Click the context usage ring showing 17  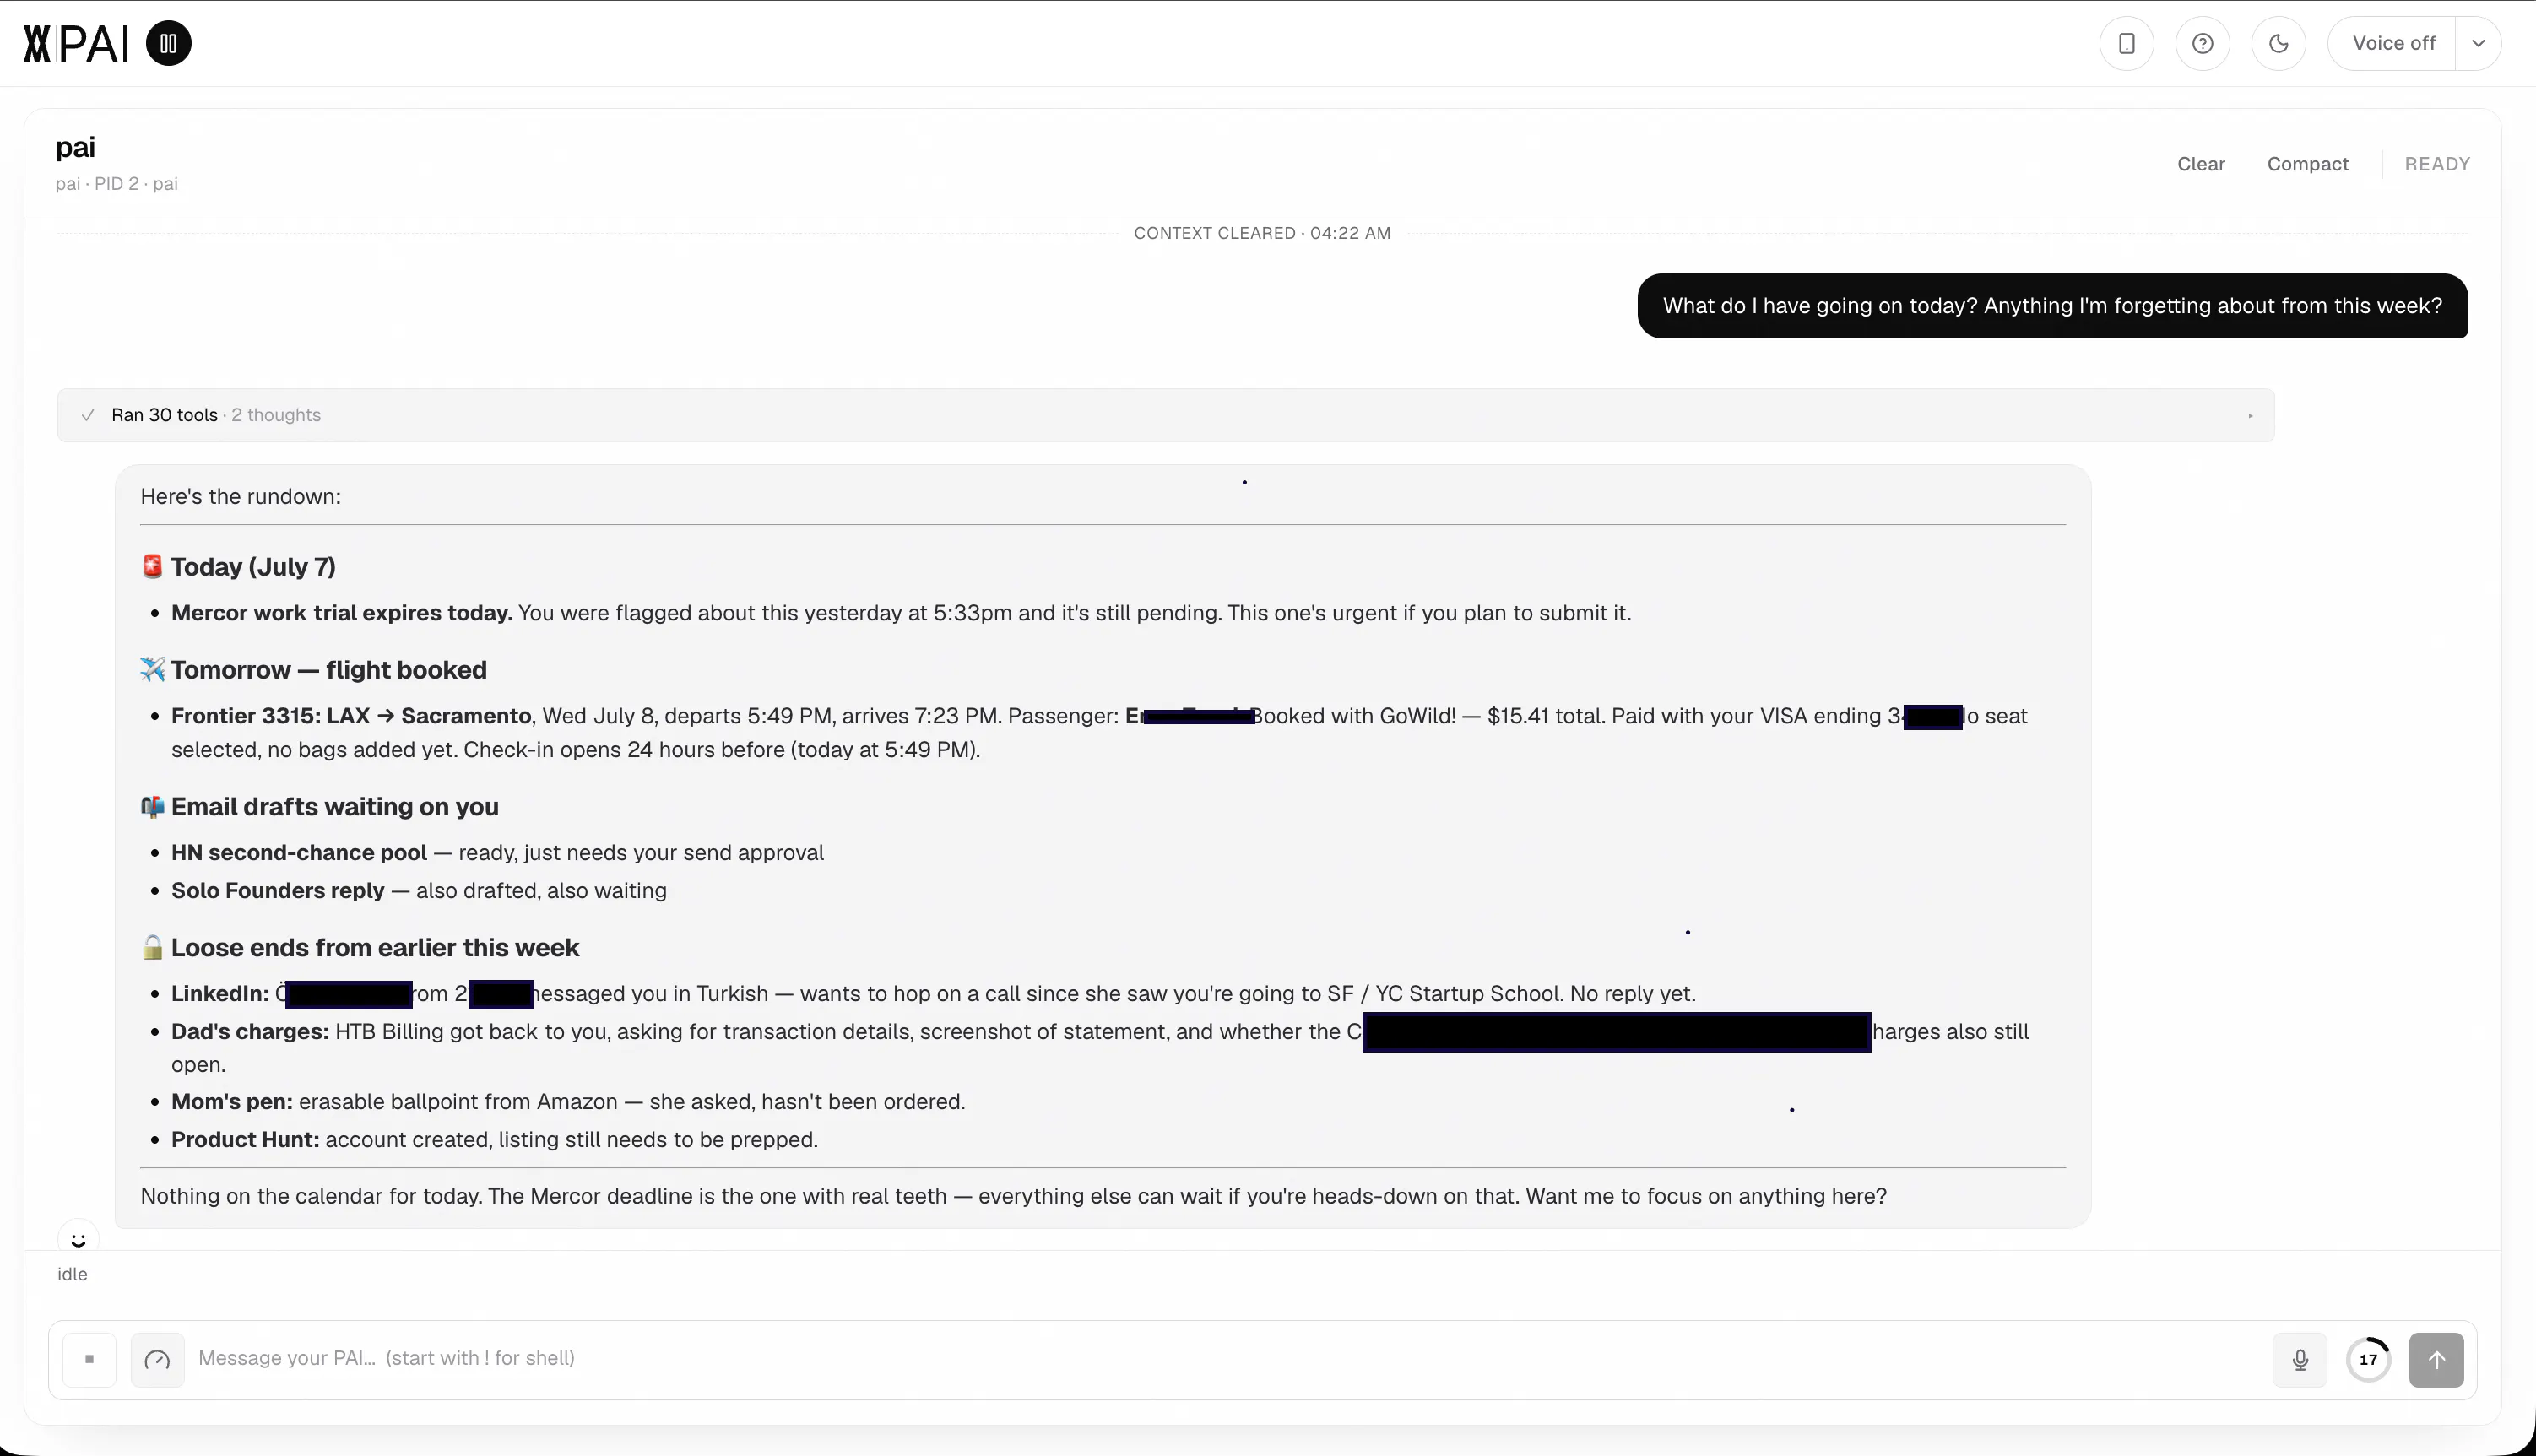click(x=2368, y=1359)
